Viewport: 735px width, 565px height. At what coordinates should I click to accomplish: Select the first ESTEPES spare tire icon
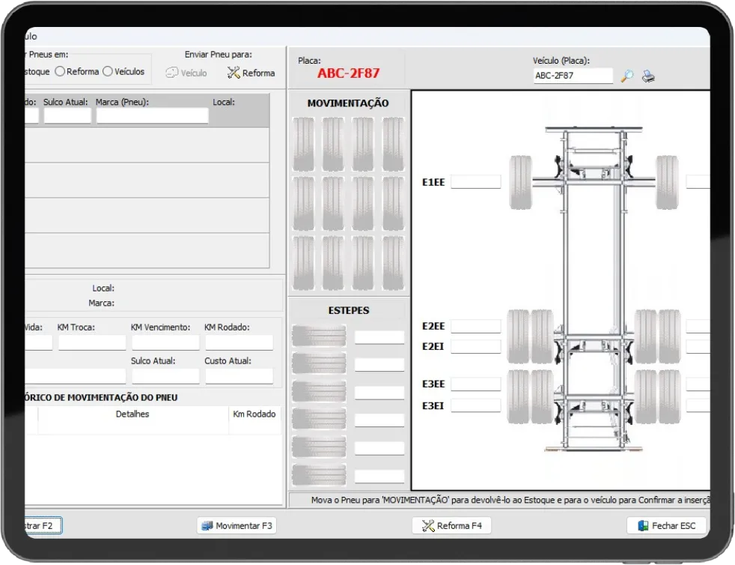click(319, 336)
